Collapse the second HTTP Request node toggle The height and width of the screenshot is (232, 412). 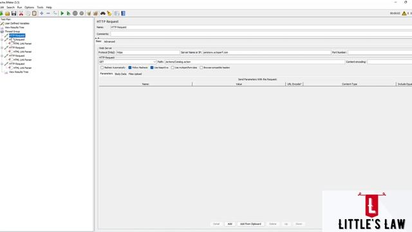pyautogui.click(x=2, y=40)
